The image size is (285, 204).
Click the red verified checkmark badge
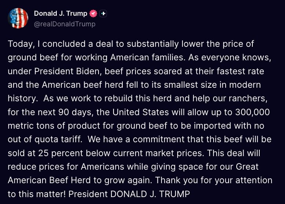[93, 14]
